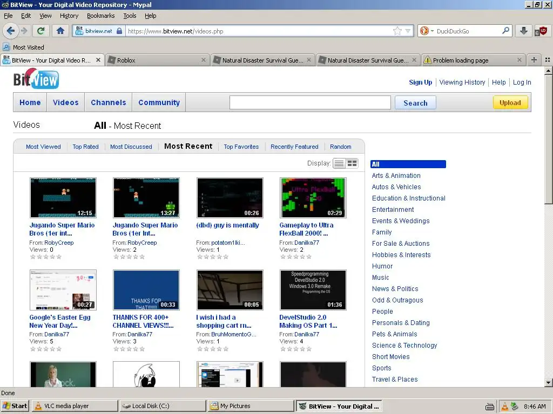Viewport: 553px width, 414px height.
Task: Open the list all tabs grid icon
Action: coord(548,60)
